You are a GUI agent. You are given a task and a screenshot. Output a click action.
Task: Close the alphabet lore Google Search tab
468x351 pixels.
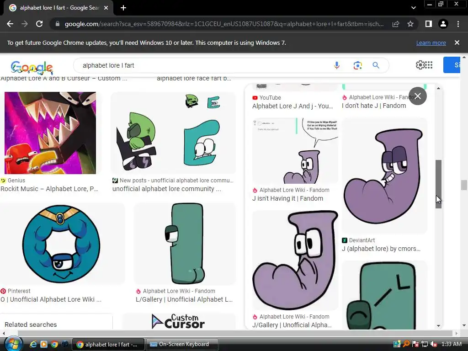pyautogui.click(x=106, y=8)
